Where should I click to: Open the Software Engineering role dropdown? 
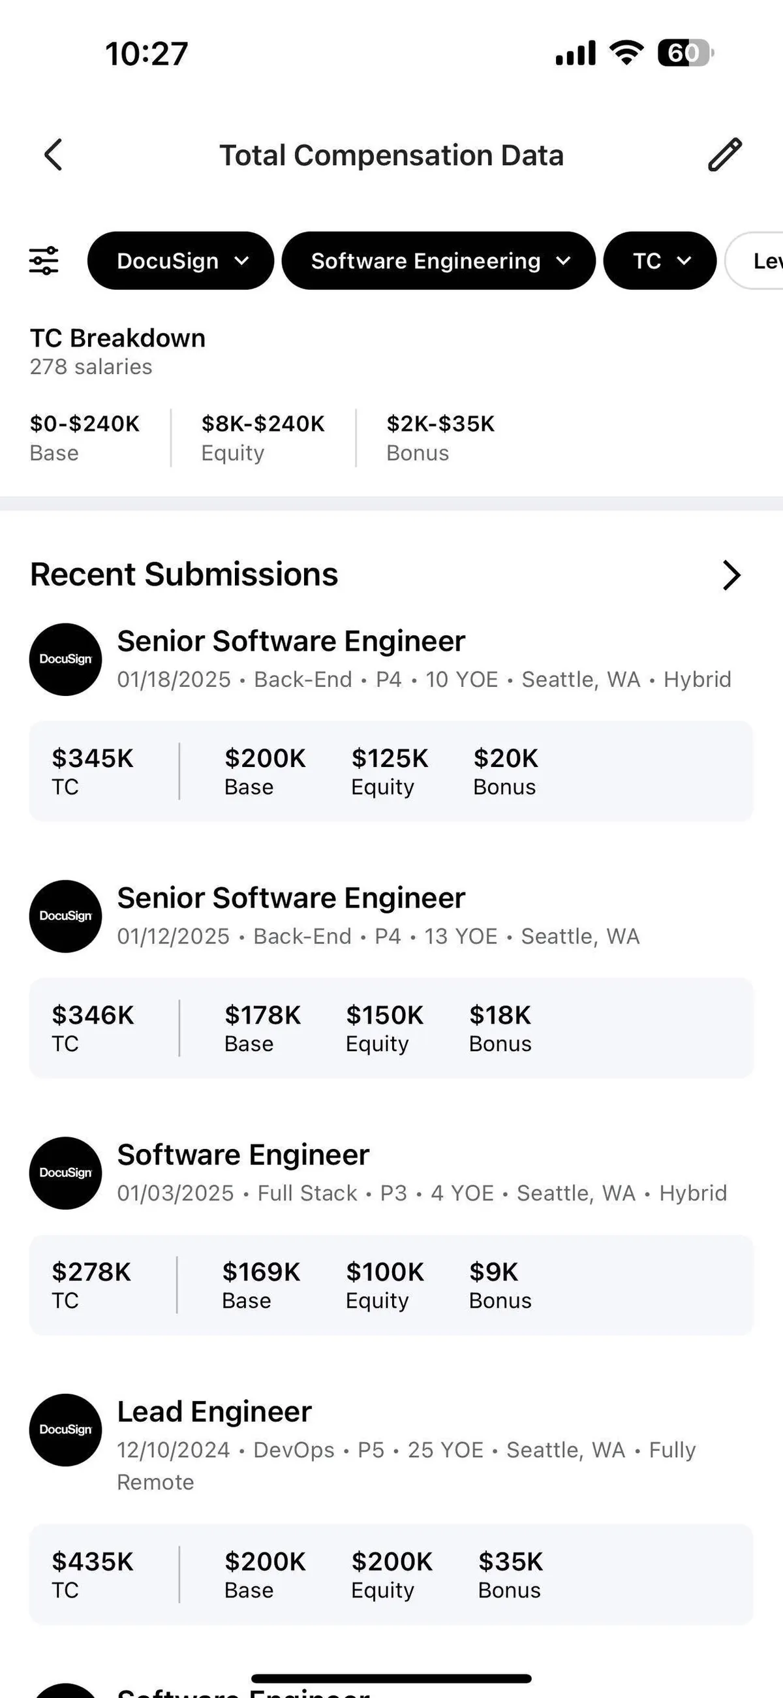pyautogui.click(x=438, y=261)
